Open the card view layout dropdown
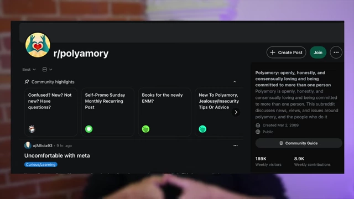Image resolution: width=354 pixels, height=199 pixels. coord(48,70)
